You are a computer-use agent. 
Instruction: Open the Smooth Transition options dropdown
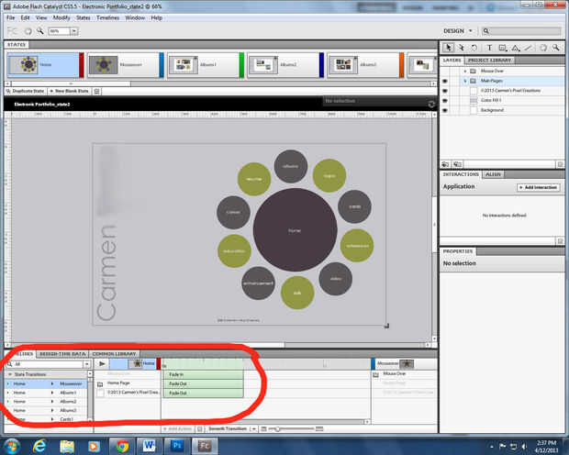pos(253,429)
